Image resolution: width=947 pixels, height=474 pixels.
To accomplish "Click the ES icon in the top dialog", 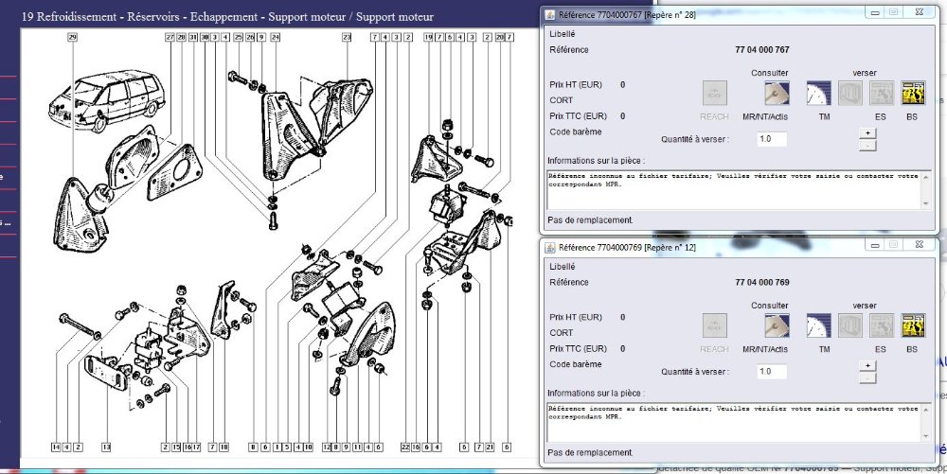I will (881, 92).
